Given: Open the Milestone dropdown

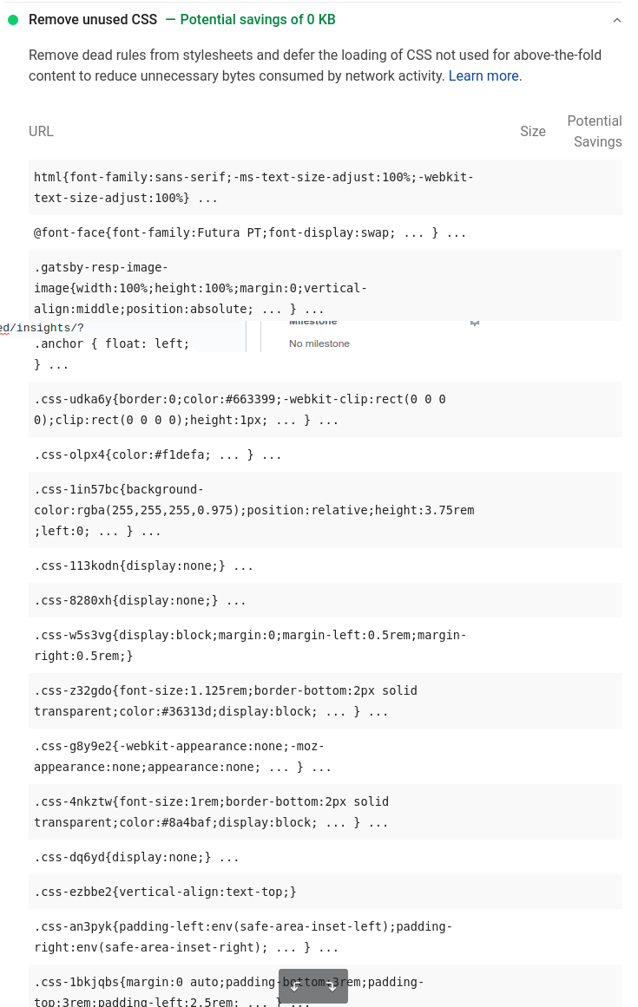Looking at the screenshot, I should tap(313, 320).
